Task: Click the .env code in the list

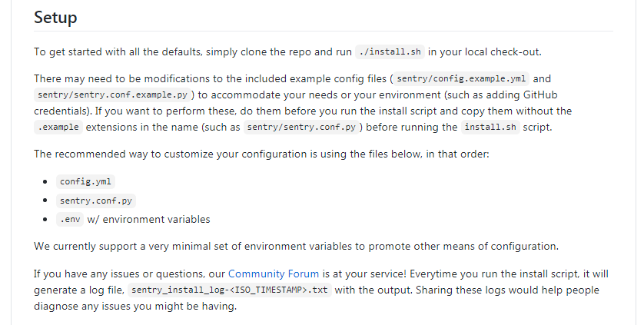Action: (x=70, y=220)
